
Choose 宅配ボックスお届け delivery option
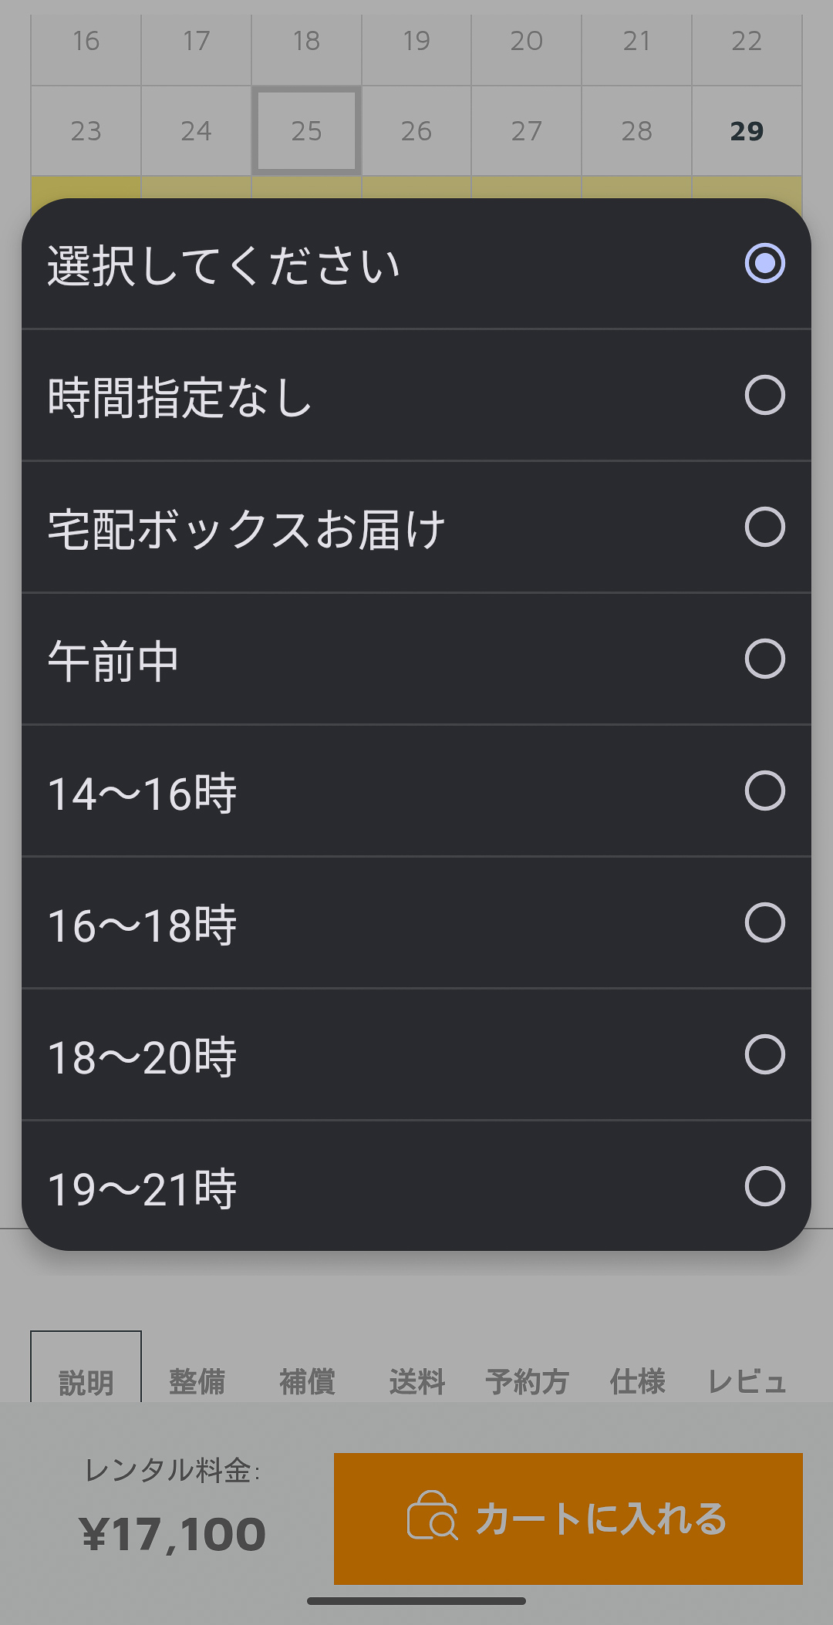point(416,528)
